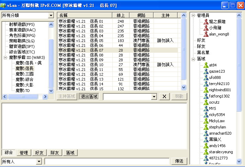Collapse the 管理員 tree node

click(x=193, y=15)
